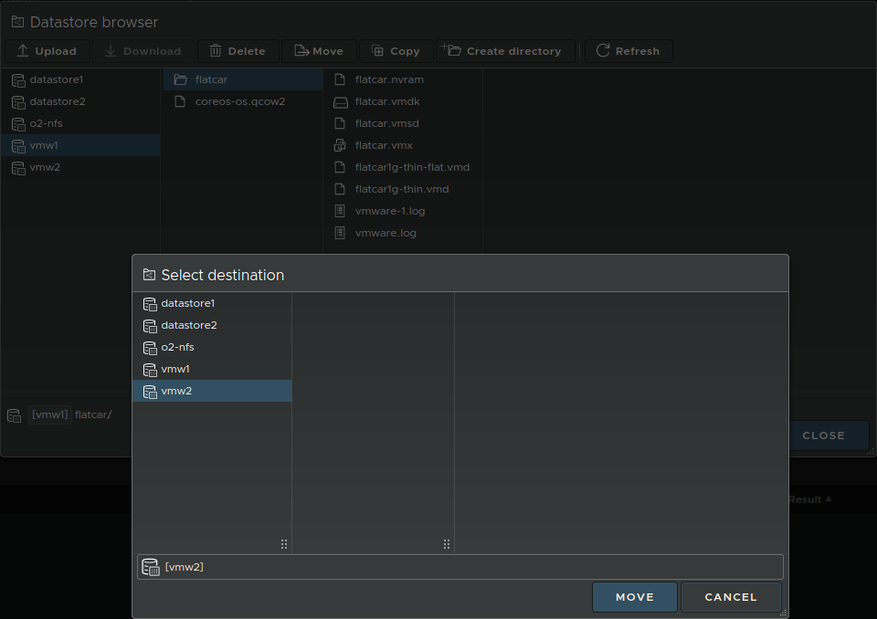
Task: Select datastore2 in Datastore browser list
Action: [x=80, y=101]
